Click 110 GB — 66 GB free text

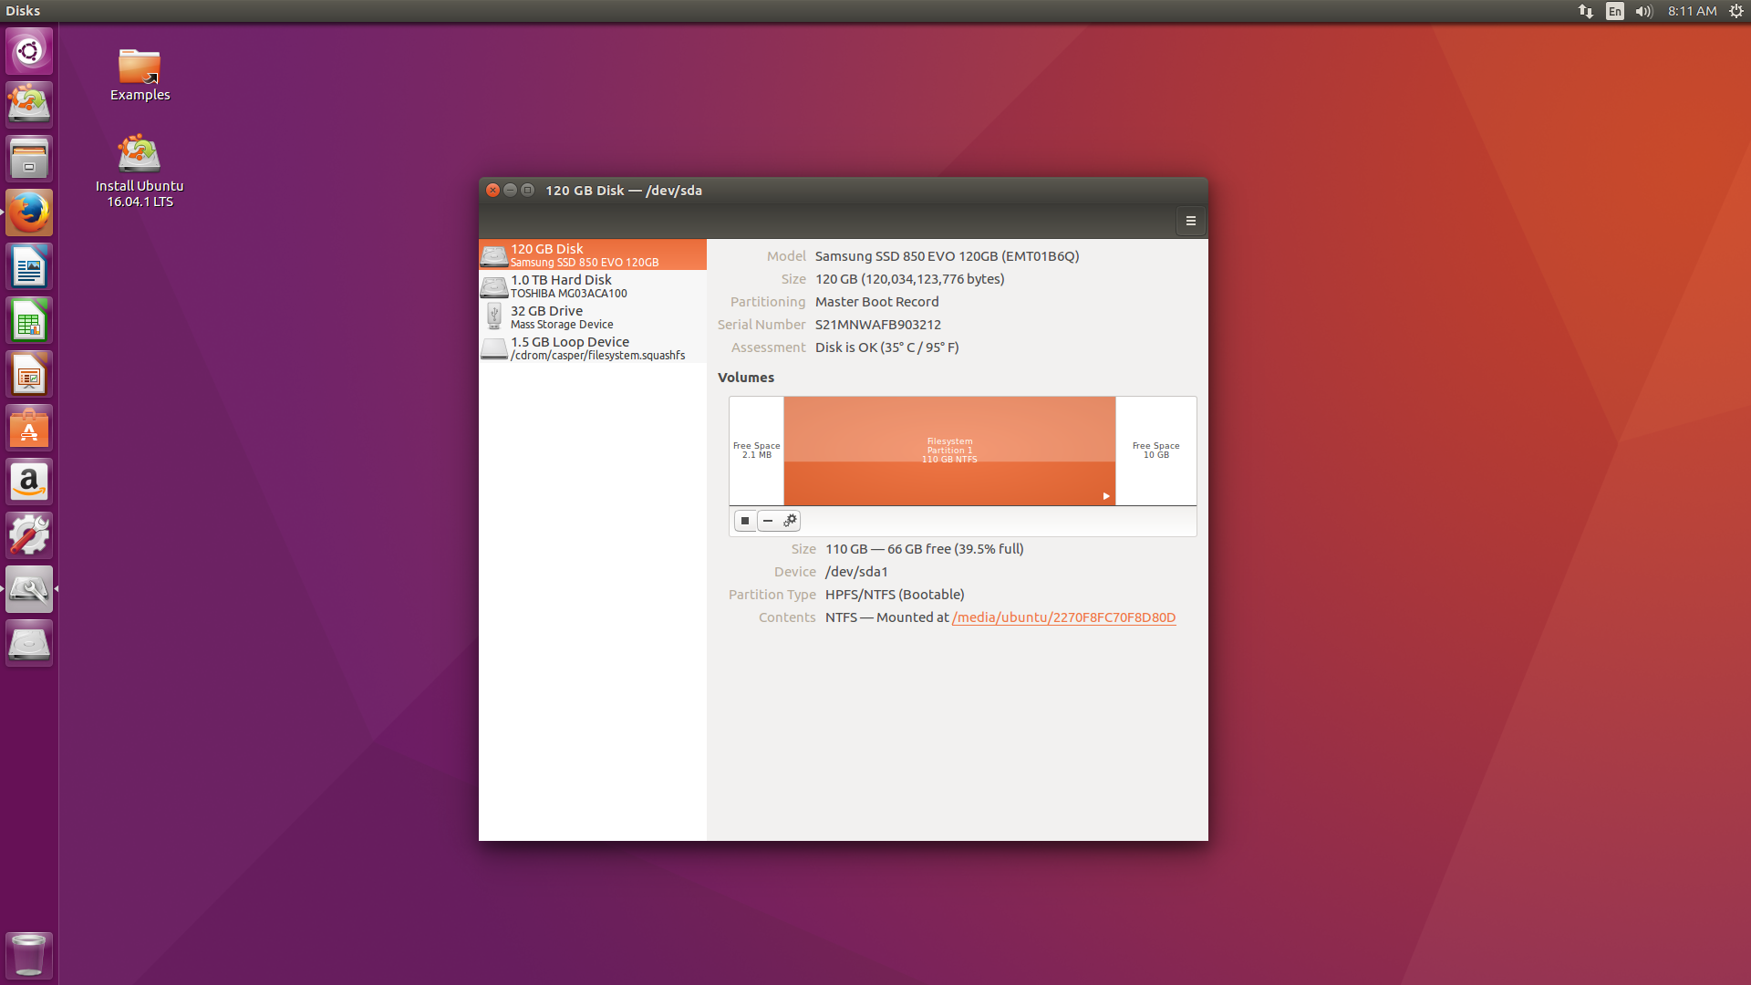click(x=925, y=549)
